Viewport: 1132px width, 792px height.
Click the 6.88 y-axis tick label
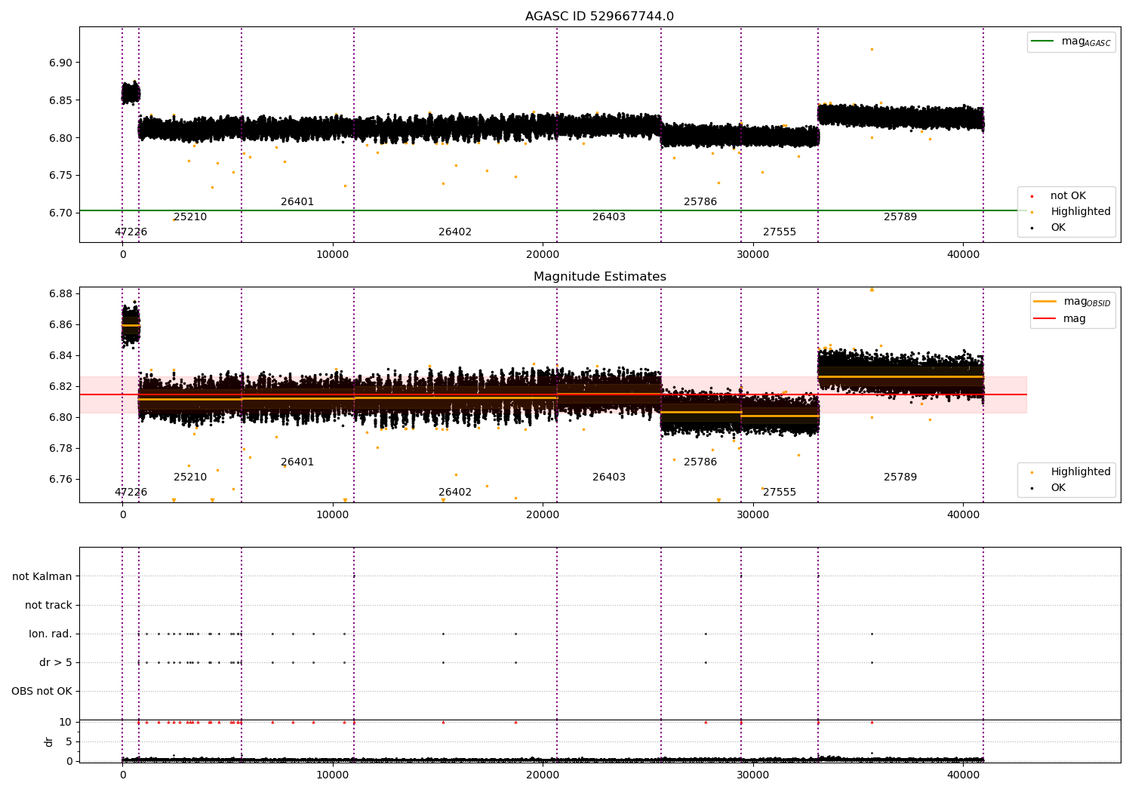click(x=60, y=293)
